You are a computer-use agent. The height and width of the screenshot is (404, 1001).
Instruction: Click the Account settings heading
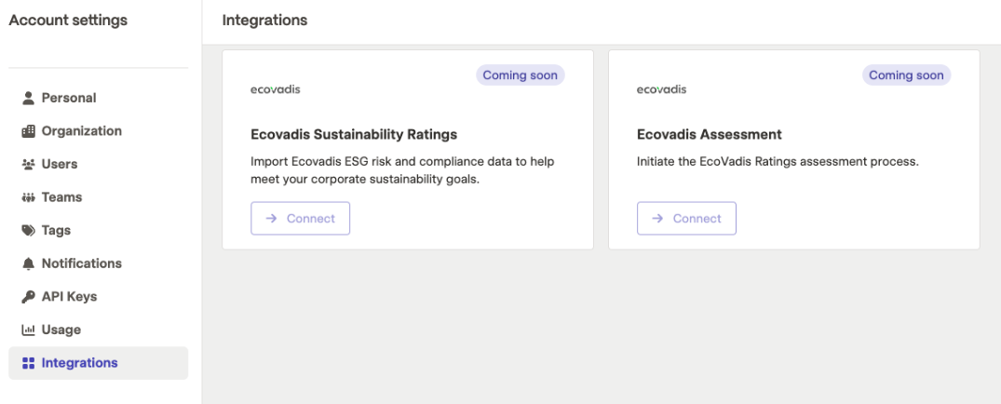(68, 20)
